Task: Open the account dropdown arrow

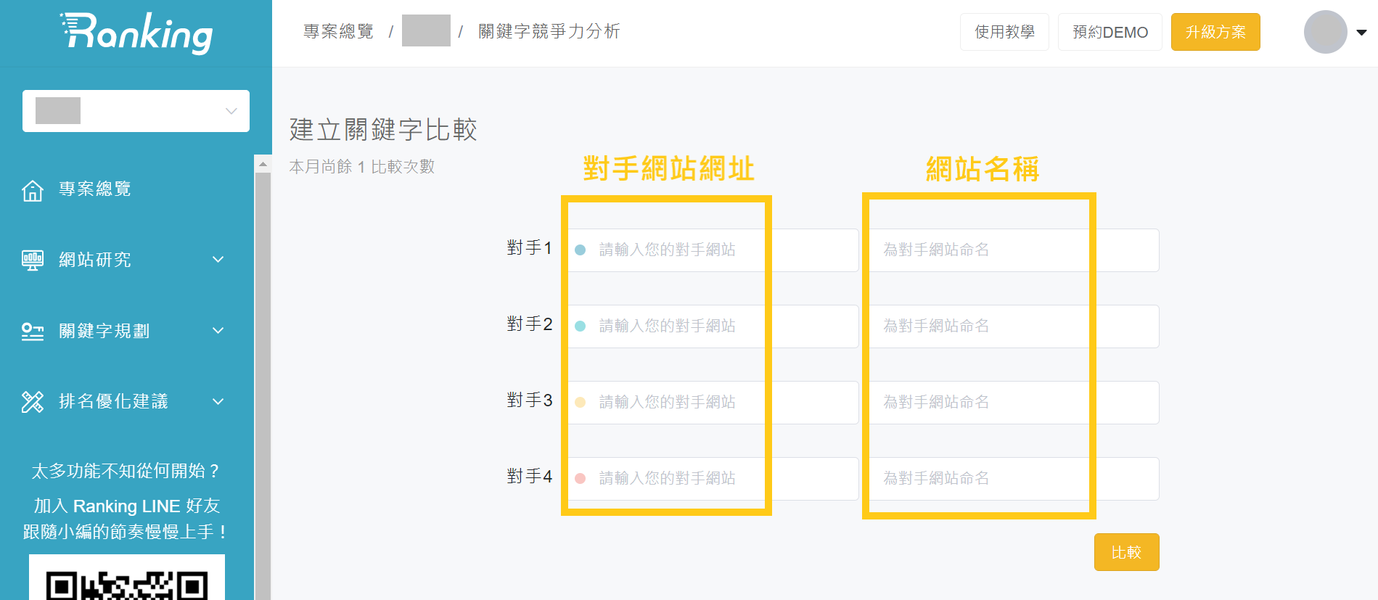Action: (1362, 33)
